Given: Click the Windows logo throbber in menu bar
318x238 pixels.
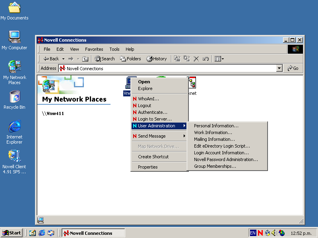Looking at the screenshot, I should [295, 49].
